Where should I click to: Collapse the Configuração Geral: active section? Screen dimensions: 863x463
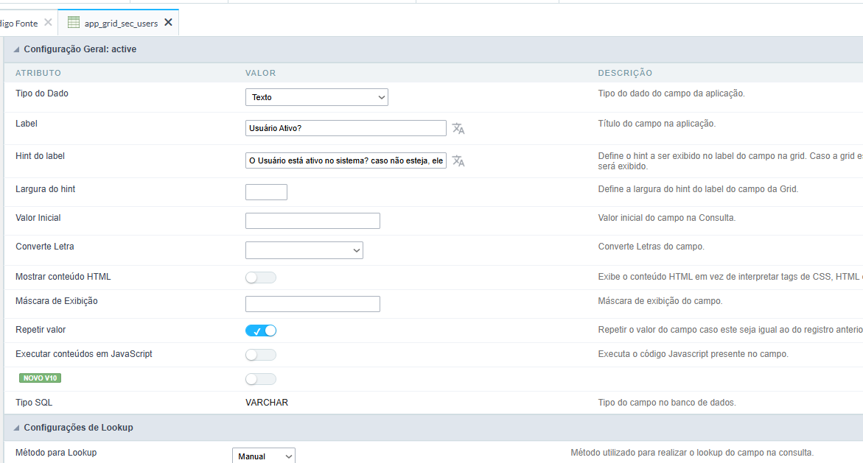[x=16, y=49]
